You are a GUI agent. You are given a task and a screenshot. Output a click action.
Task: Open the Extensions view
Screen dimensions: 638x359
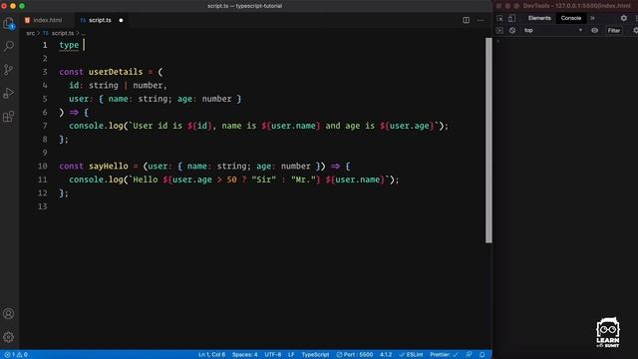point(9,117)
